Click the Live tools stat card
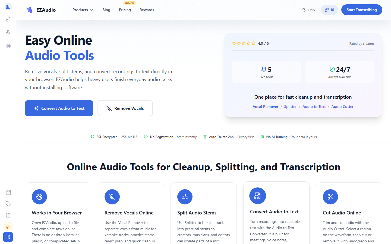 (x=266, y=72)
